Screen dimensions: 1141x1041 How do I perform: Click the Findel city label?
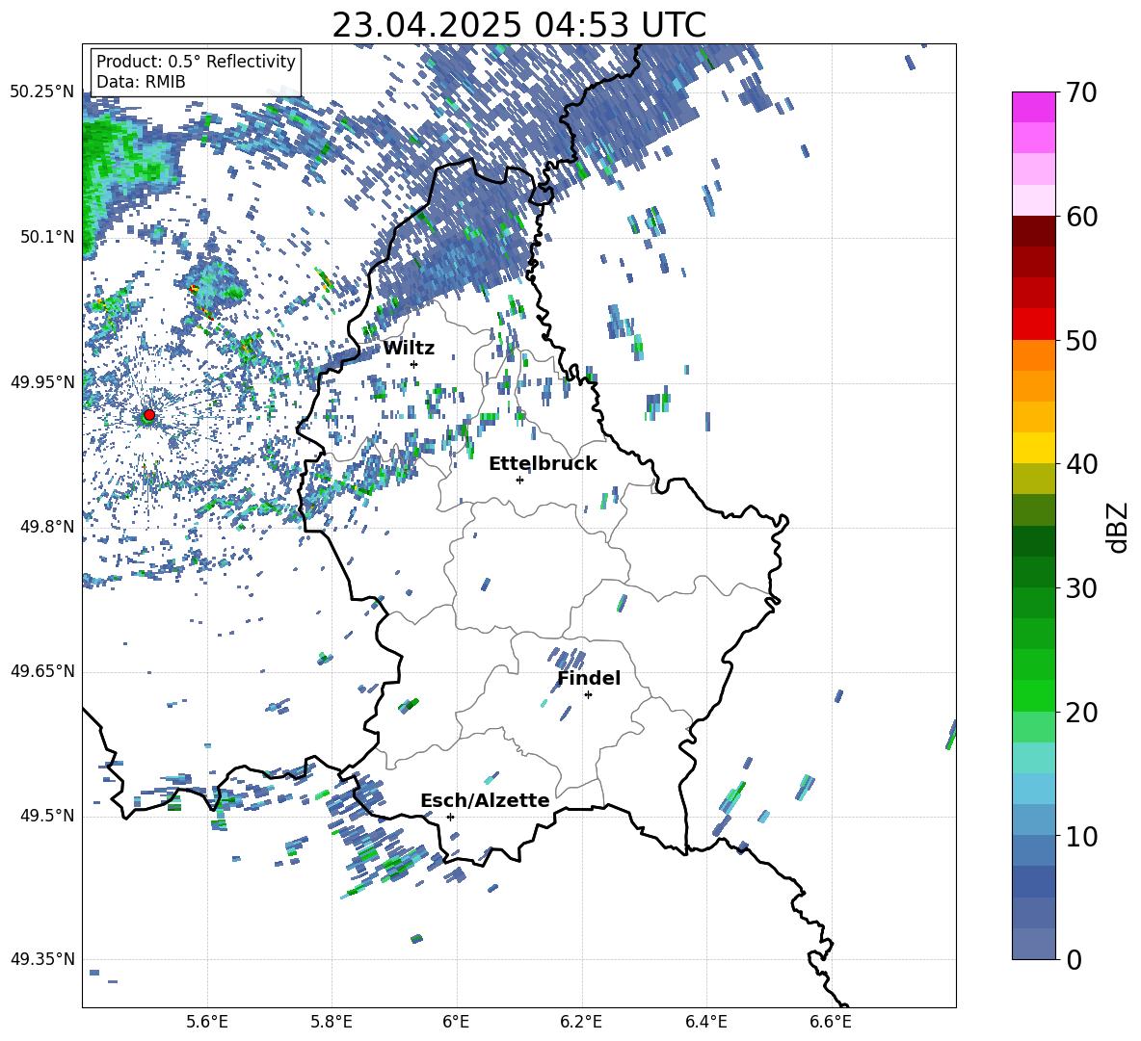click(589, 678)
